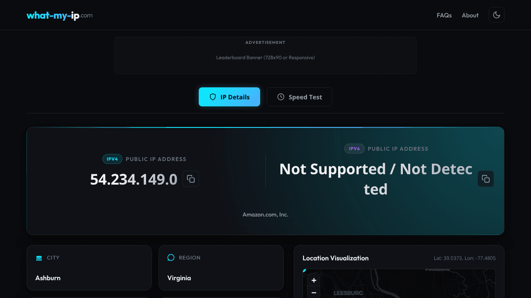
Task: Click the clock icon in Speed Test
Action: point(281,97)
